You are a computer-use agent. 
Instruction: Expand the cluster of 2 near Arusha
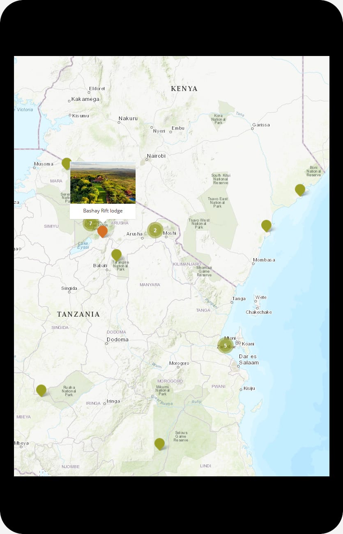155,230
